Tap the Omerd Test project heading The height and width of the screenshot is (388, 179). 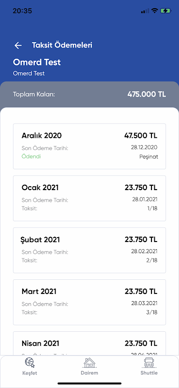tap(37, 62)
